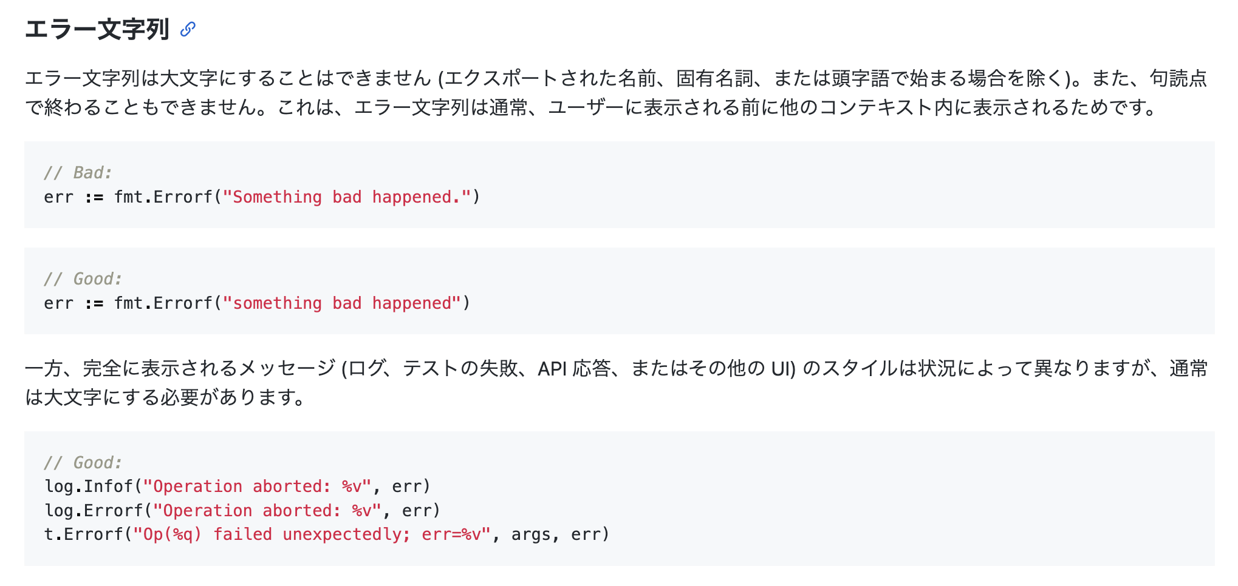Click the lowercase "something bad happened" string
The width and height of the screenshot is (1238, 586).
pyautogui.click(x=342, y=303)
